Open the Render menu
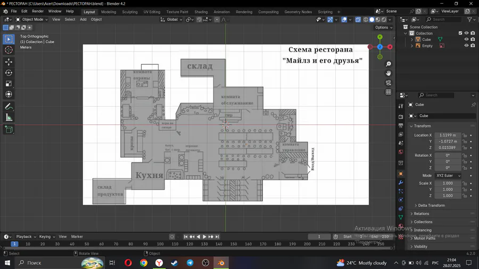 pyautogui.click(x=38, y=11)
